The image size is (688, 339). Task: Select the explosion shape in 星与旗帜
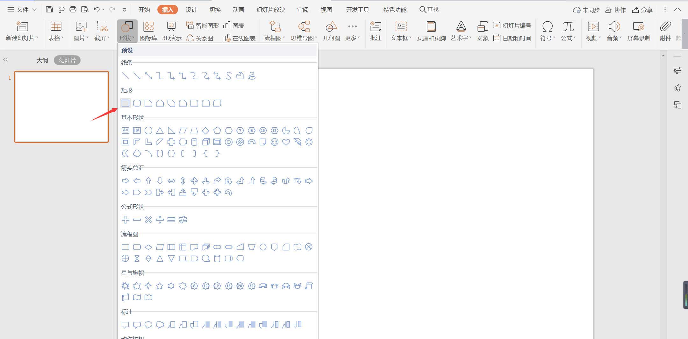click(x=125, y=286)
